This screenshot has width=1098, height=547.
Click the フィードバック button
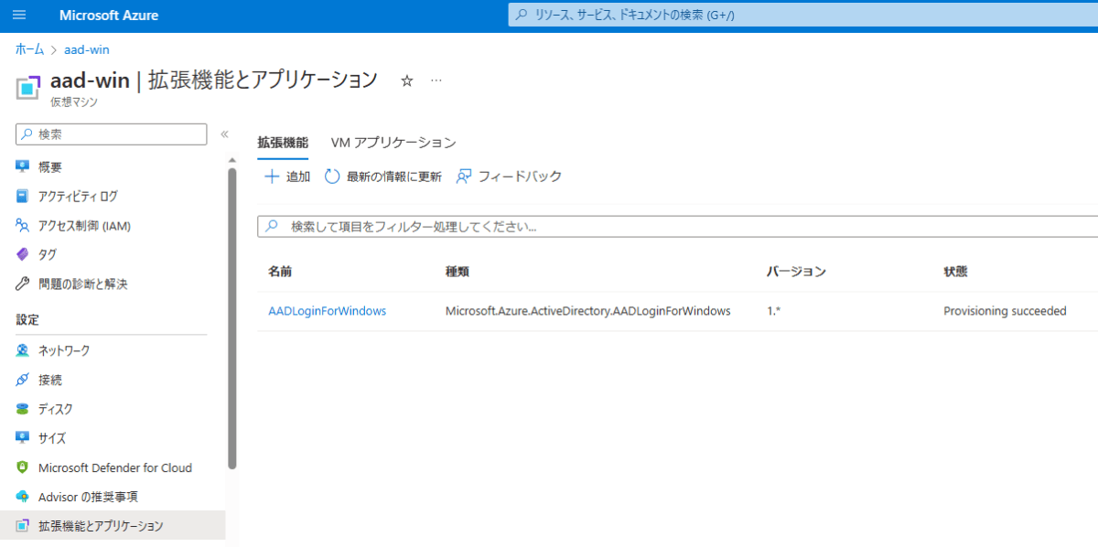[x=509, y=177]
